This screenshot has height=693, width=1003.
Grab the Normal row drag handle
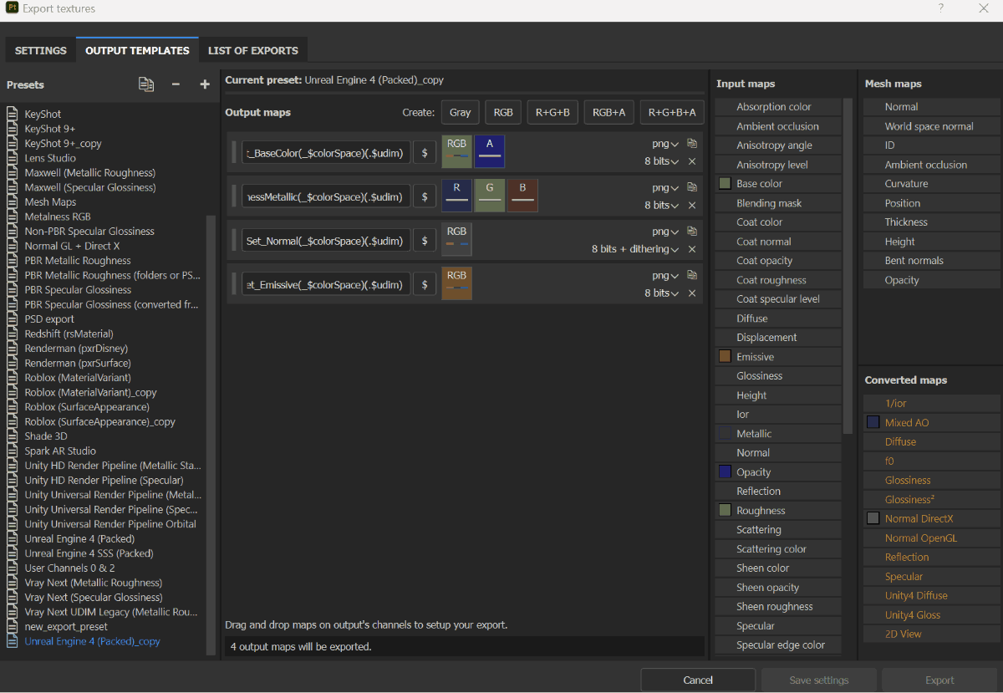234,240
